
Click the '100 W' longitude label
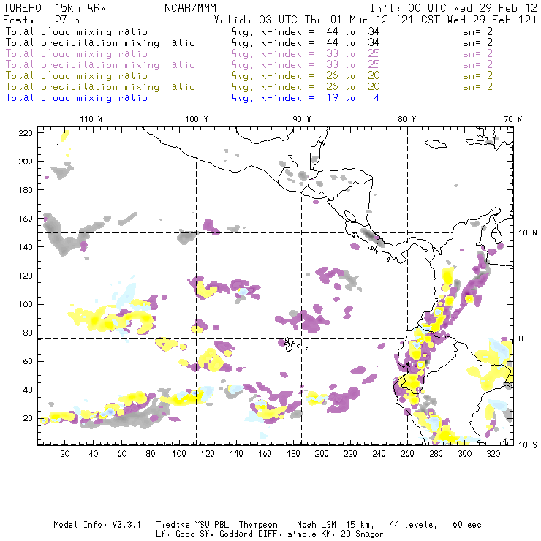point(197,119)
